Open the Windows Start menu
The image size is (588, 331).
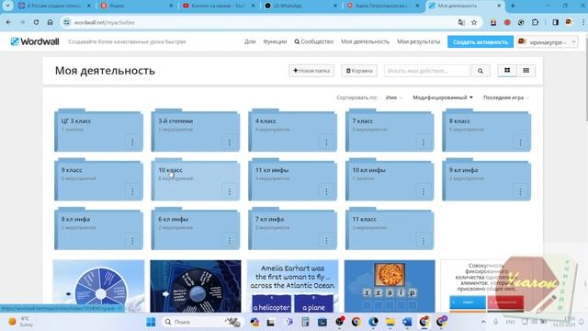tap(151, 322)
